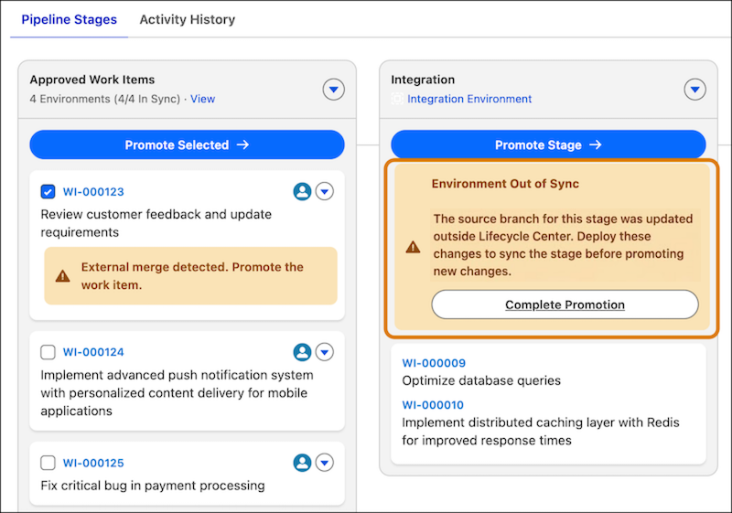Open work item WI-000010 link

click(433, 405)
